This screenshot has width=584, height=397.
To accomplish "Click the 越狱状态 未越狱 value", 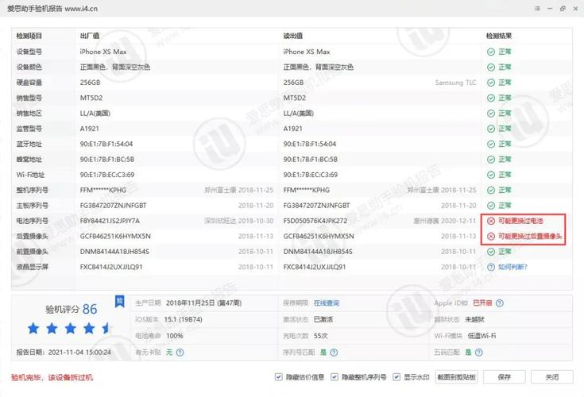I will (x=474, y=320).
